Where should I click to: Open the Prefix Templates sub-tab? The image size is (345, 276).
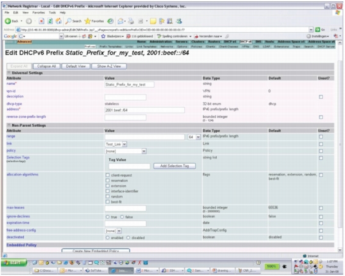click(x=111, y=46)
